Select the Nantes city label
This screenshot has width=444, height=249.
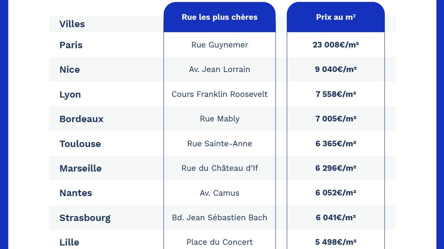76,193
